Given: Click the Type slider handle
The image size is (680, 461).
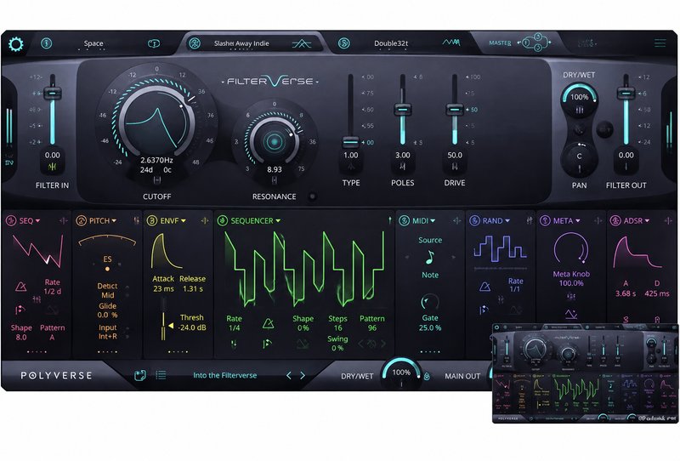Looking at the screenshot, I should 350,142.
